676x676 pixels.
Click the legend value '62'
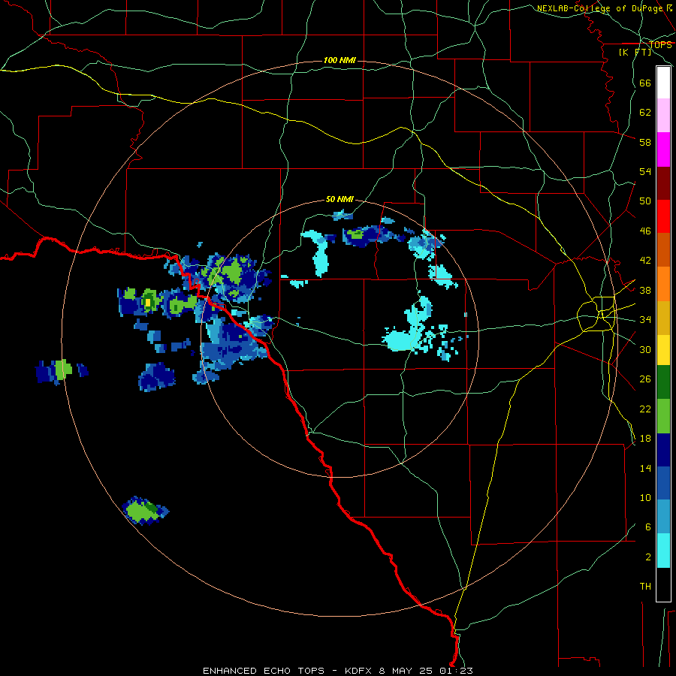pyautogui.click(x=645, y=113)
